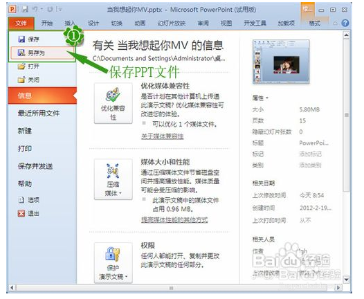Click the presentation preview thumbnail
Screen dimensions: 364x299
coord(281,62)
